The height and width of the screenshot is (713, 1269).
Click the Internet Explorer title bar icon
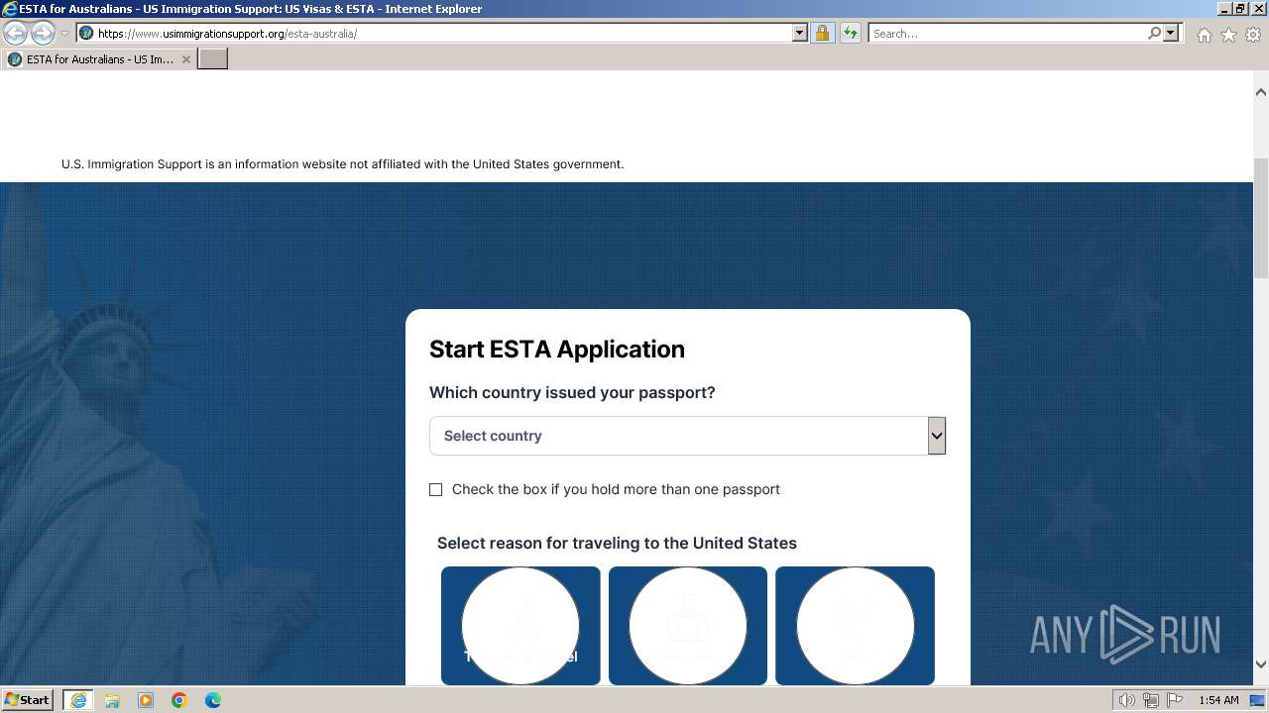pyautogui.click(x=10, y=9)
